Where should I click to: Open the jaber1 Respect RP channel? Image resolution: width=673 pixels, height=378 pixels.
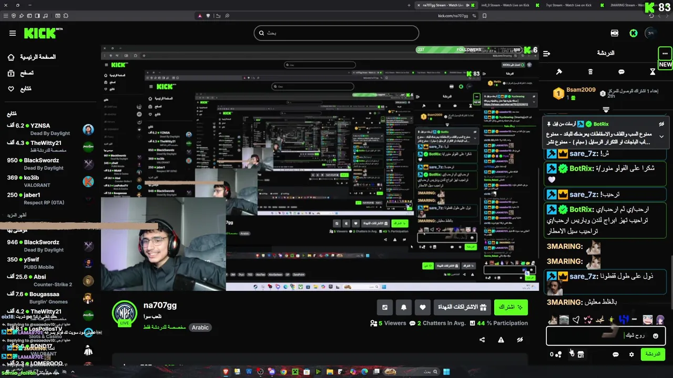pos(50,198)
